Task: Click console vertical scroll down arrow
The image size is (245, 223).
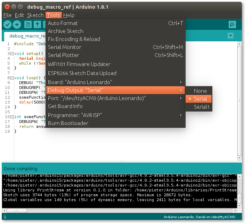Action: [239, 206]
